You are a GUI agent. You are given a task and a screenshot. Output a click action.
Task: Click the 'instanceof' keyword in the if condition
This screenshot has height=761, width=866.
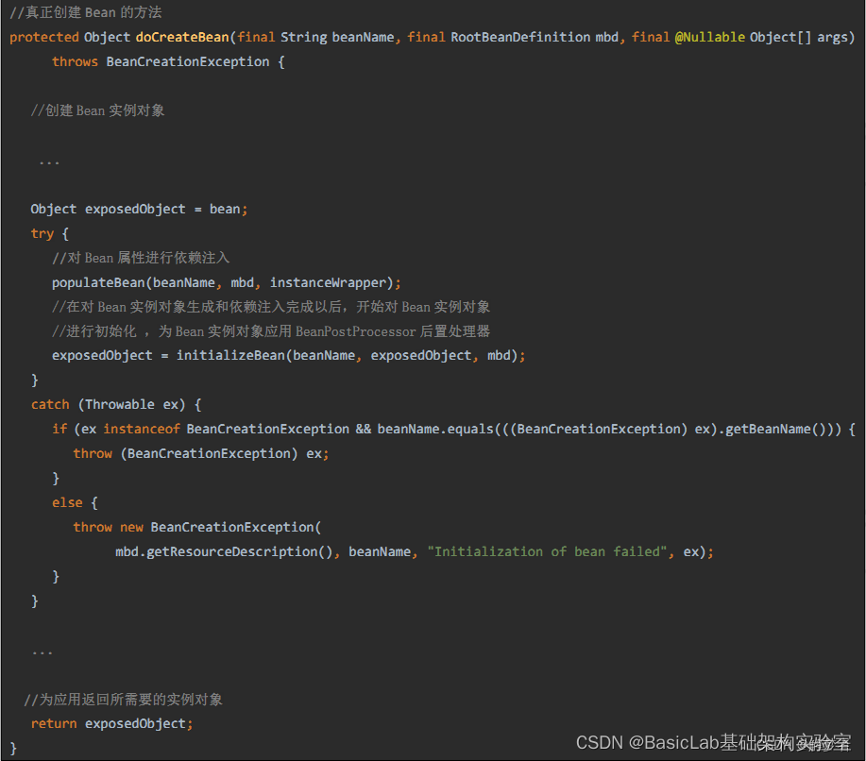[142, 429]
